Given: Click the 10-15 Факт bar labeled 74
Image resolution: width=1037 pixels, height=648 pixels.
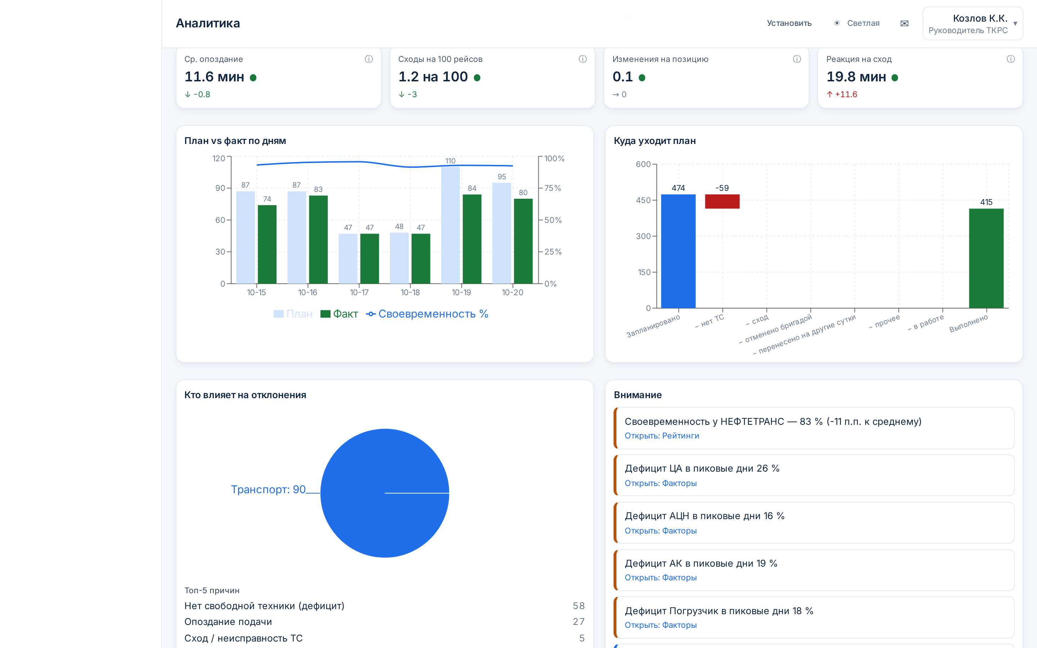Looking at the screenshot, I should coord(267,244).
